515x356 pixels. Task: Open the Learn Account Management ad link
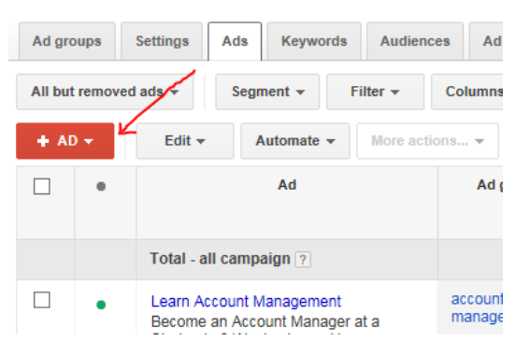coord(246,301)
